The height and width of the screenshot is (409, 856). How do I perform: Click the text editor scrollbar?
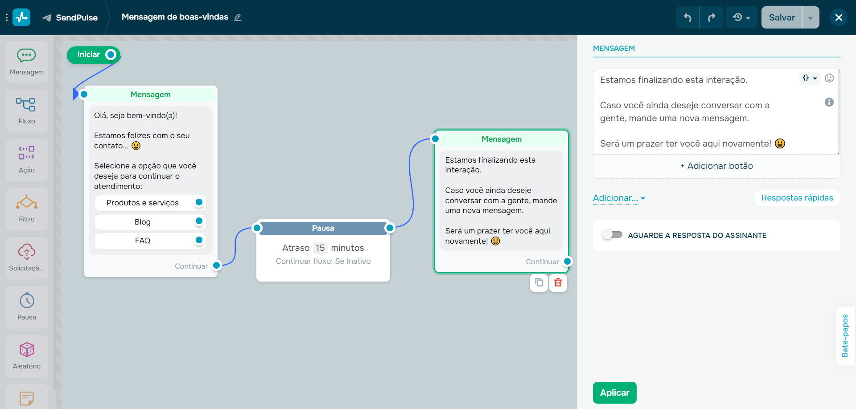839,111
